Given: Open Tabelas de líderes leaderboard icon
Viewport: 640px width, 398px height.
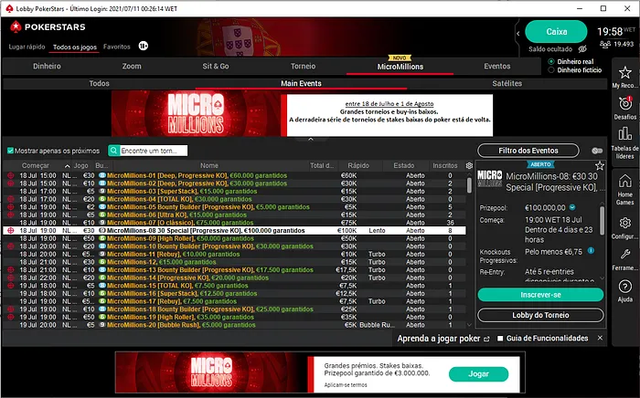Looking at the screenshot, I should point(624,133).
